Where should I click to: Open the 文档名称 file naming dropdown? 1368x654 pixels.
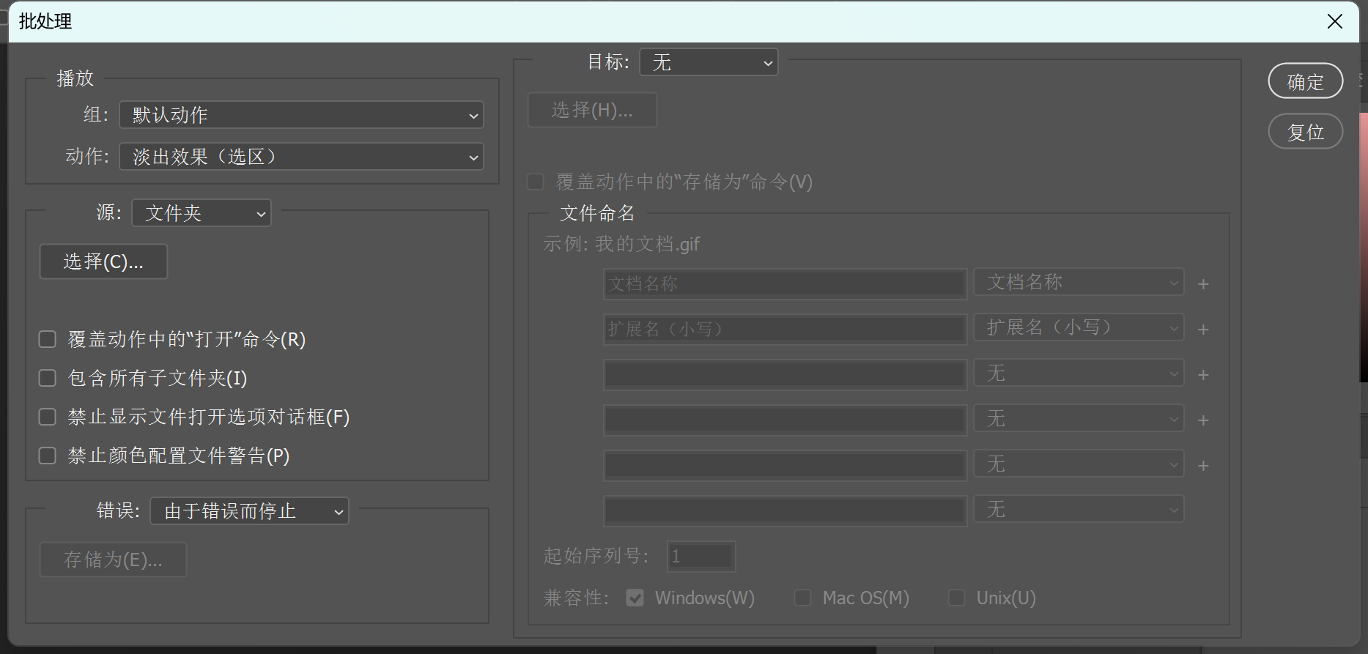(1079, 282)
